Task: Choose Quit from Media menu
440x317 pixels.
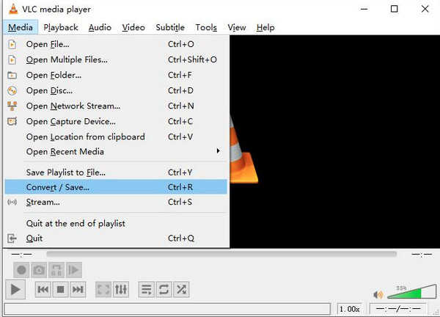Action: pyautogui.click(x=116, y=238)
